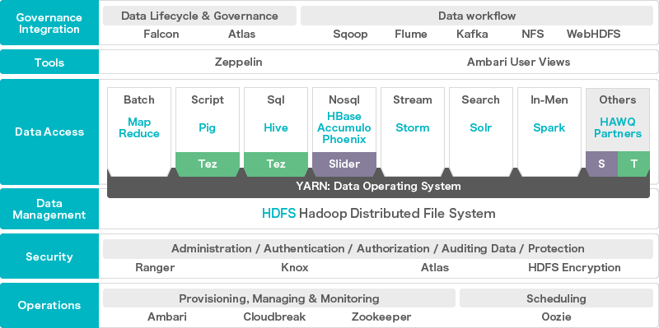Select Kafka in Data workflow
Viewport: 659px width, 328px height.
(x=472, y=34)
